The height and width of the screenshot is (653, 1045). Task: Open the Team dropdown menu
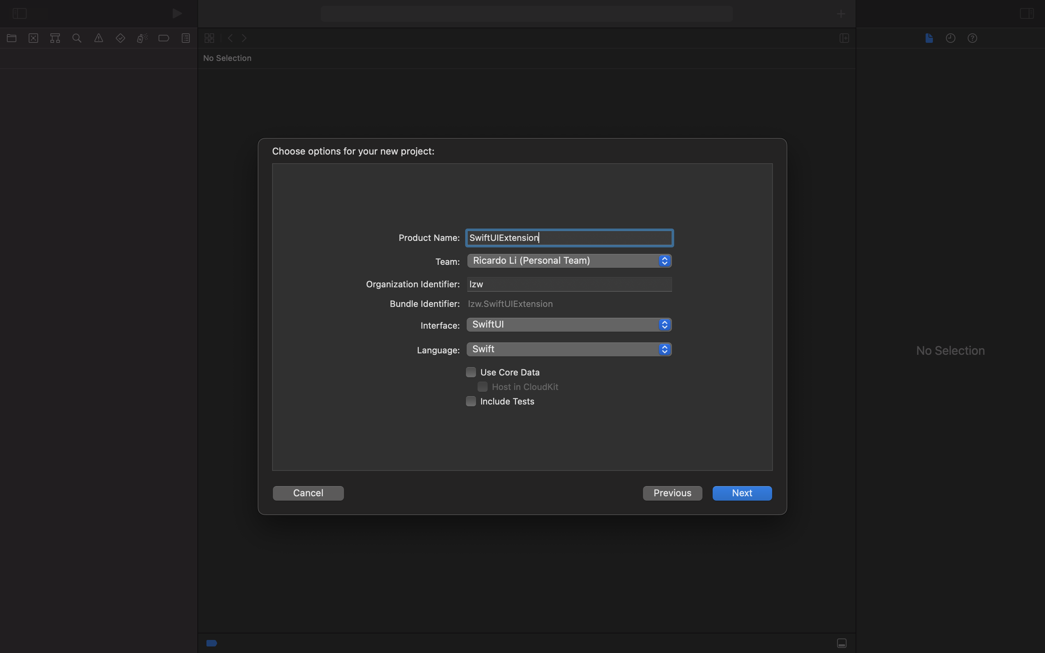coord(569,261)
